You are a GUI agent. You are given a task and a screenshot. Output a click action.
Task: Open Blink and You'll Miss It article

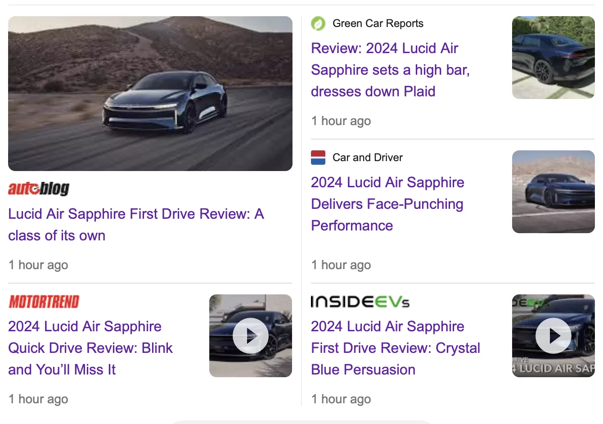point(90,348)
